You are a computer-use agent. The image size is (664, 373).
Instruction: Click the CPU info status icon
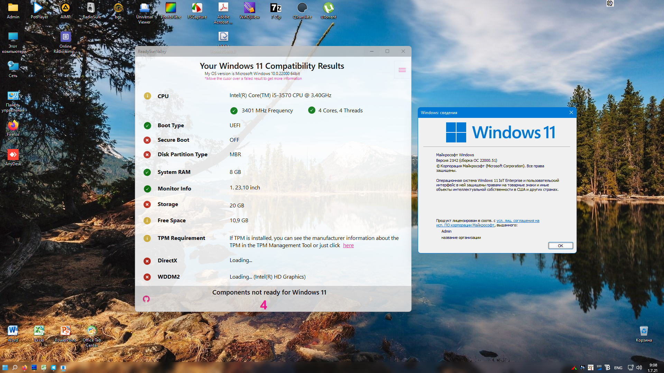tap(147, 96)
